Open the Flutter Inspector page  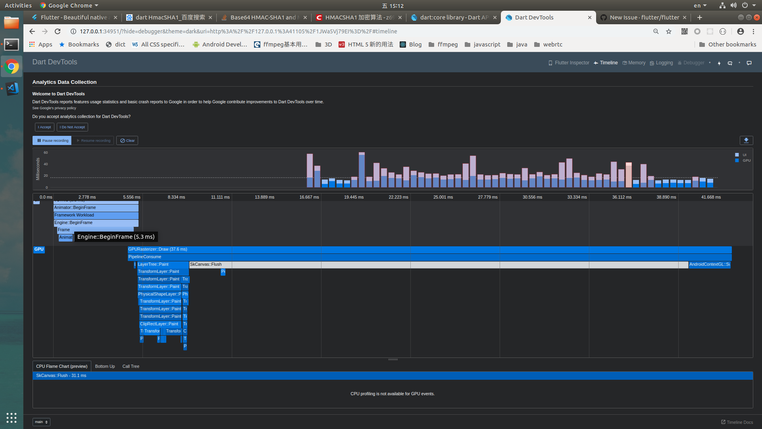coord(569,63)
